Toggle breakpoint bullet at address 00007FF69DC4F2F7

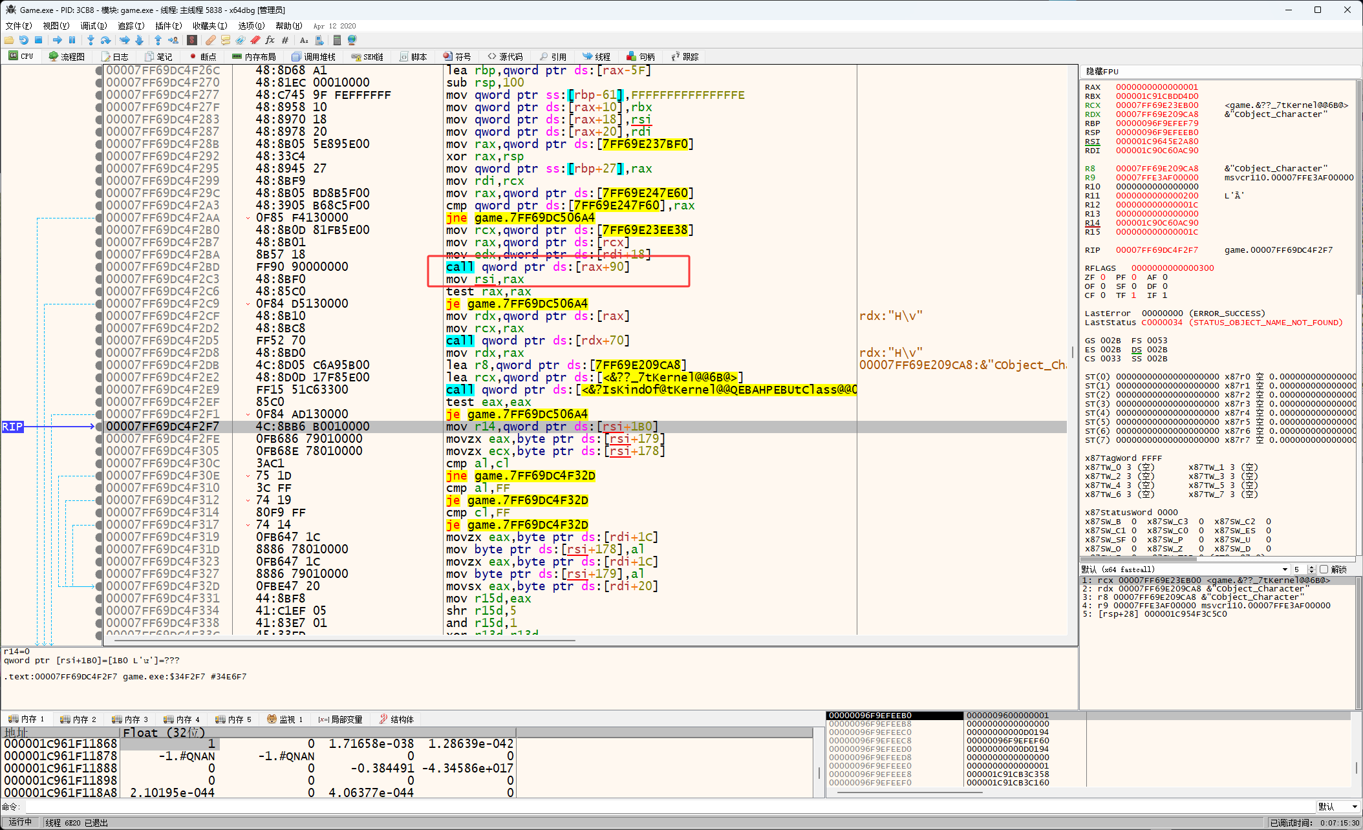(x=99, y=427)
